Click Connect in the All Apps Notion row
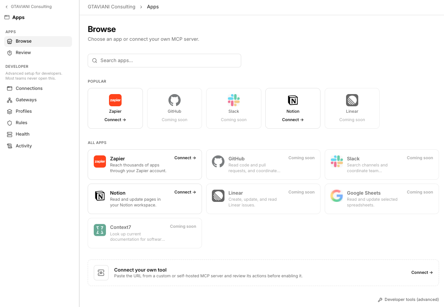This screenshot has height=307, width=444. (185, 192)
